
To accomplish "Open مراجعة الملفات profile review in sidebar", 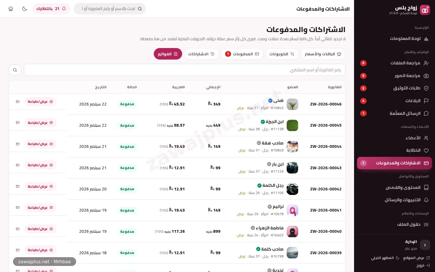I will (x=395, y=63).
